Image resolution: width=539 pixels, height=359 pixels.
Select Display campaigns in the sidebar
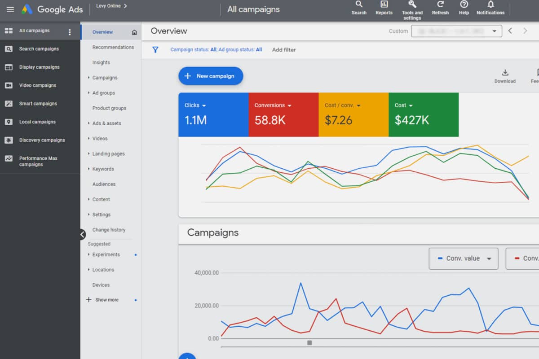point(39,67)
